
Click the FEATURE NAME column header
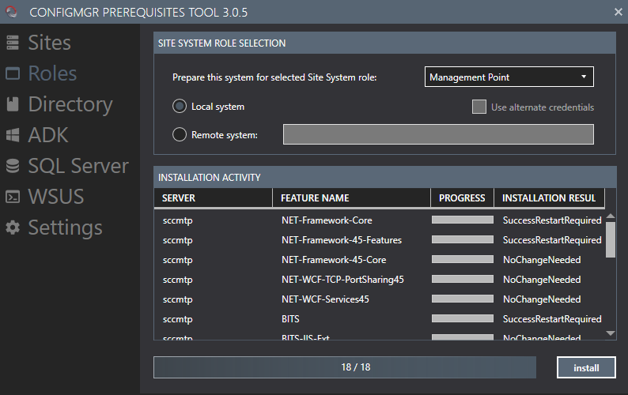351,198
